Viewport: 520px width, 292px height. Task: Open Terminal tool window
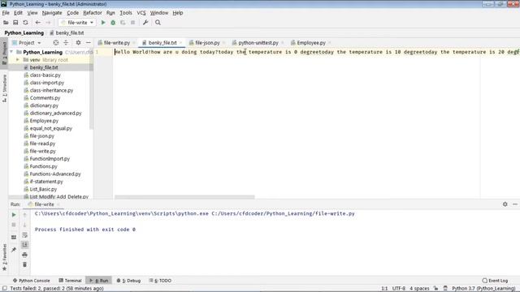[70, 281]
